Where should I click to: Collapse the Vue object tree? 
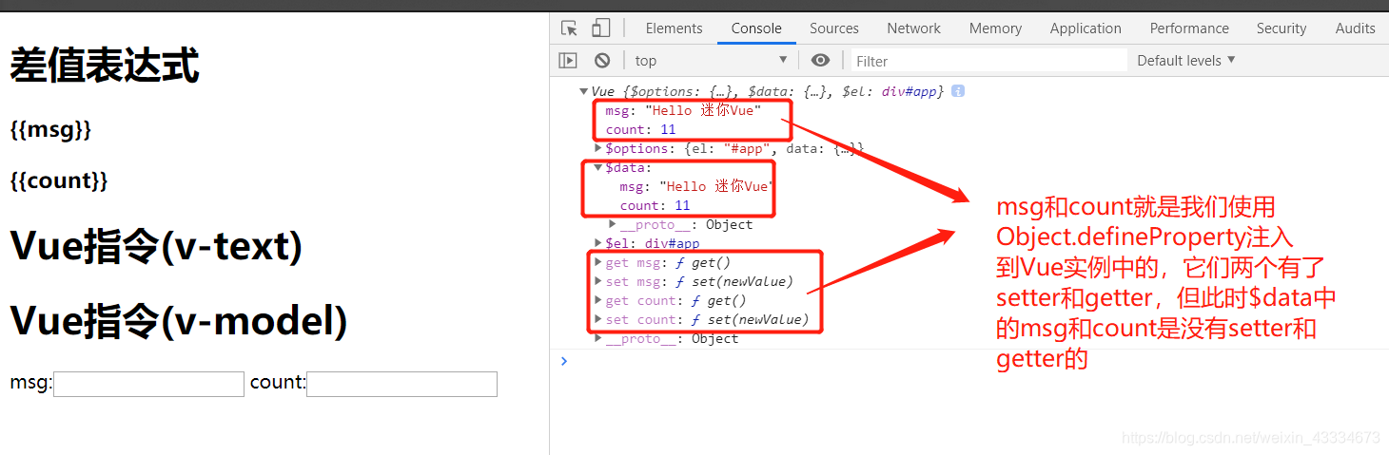(583, 91)
